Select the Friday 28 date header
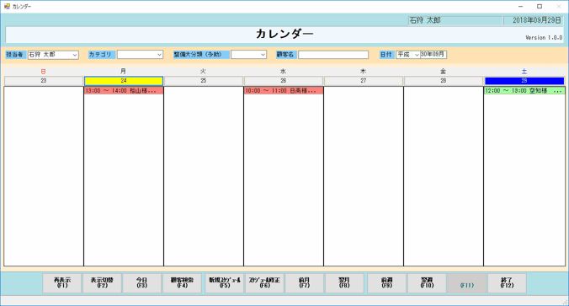 coord(443,81)
